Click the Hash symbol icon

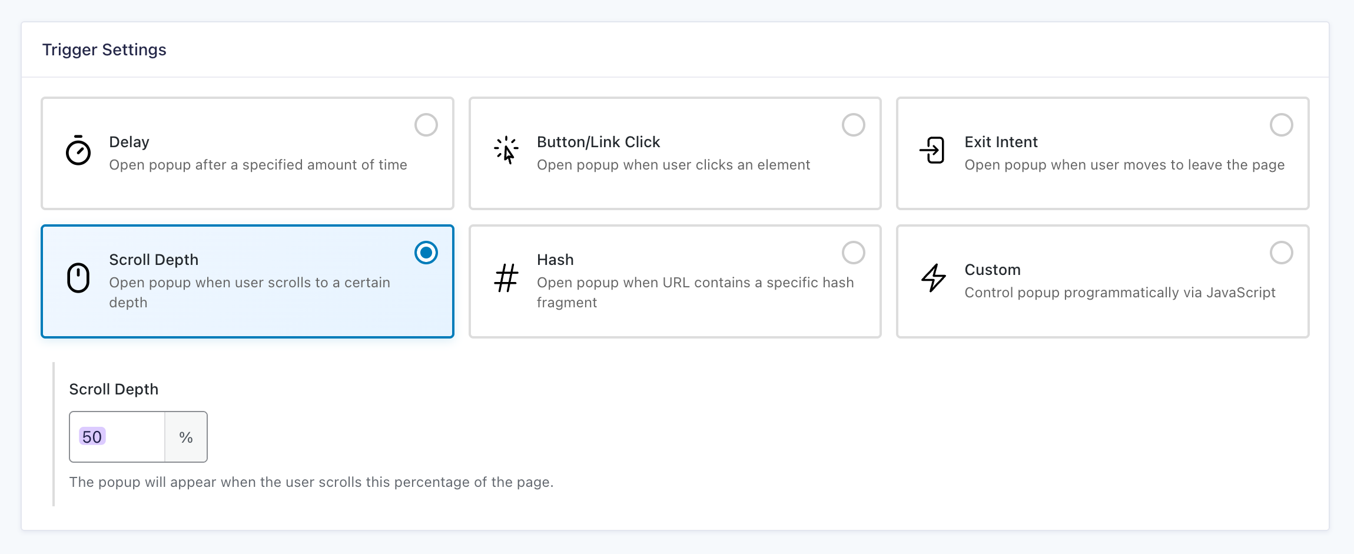506,278
